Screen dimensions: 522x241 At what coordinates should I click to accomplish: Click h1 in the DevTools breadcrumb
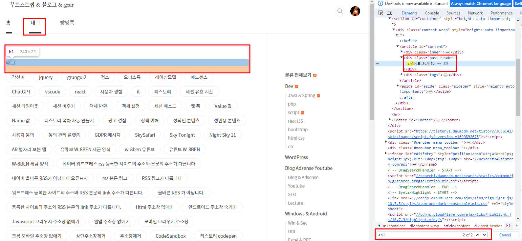(508, 226)
